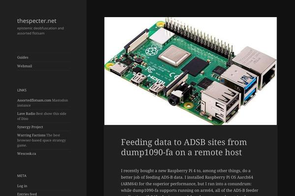Viewport: 295px width, 196px height.
Task: Open the Lave Radio link
Action: tap(26, 114)
